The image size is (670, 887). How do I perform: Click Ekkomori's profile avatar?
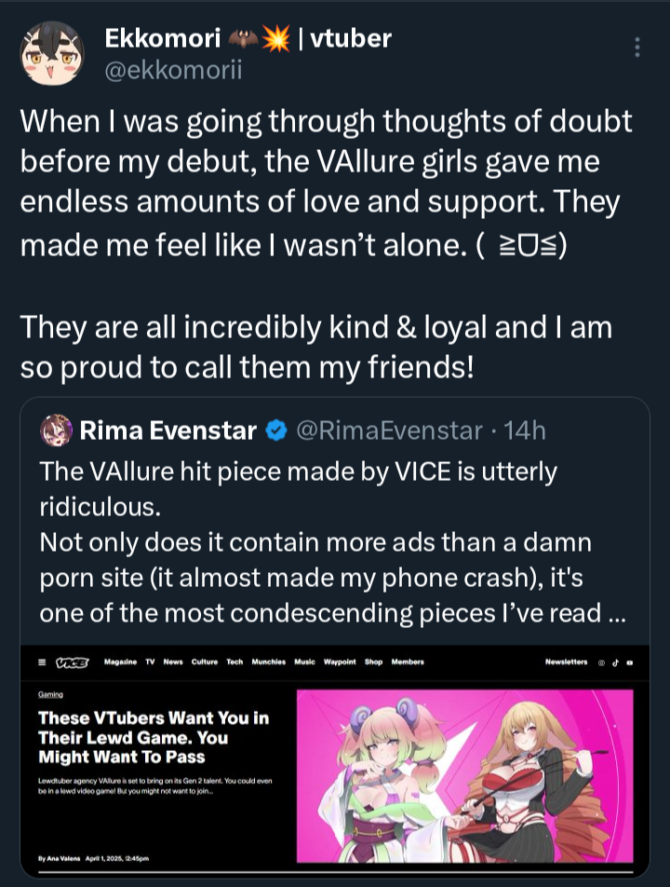52,52
